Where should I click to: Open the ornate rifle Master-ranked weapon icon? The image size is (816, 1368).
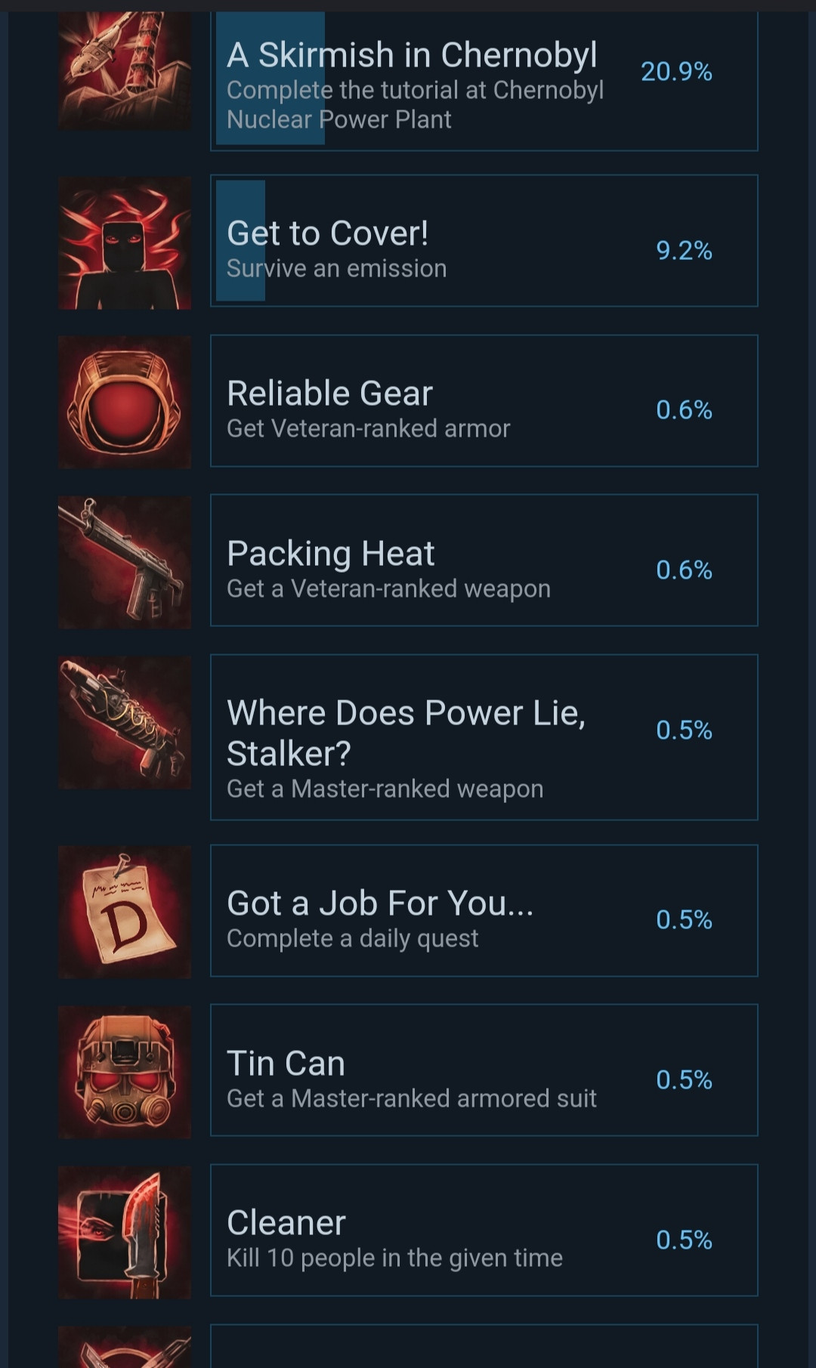click(125, 723)
